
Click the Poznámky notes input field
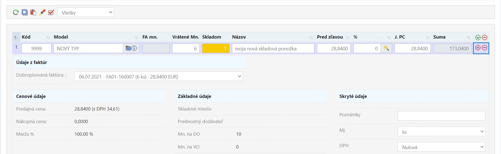tap(441, 116)
